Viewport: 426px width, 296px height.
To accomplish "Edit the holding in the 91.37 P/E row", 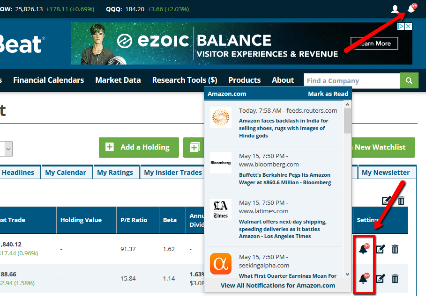I will (381, 249).
